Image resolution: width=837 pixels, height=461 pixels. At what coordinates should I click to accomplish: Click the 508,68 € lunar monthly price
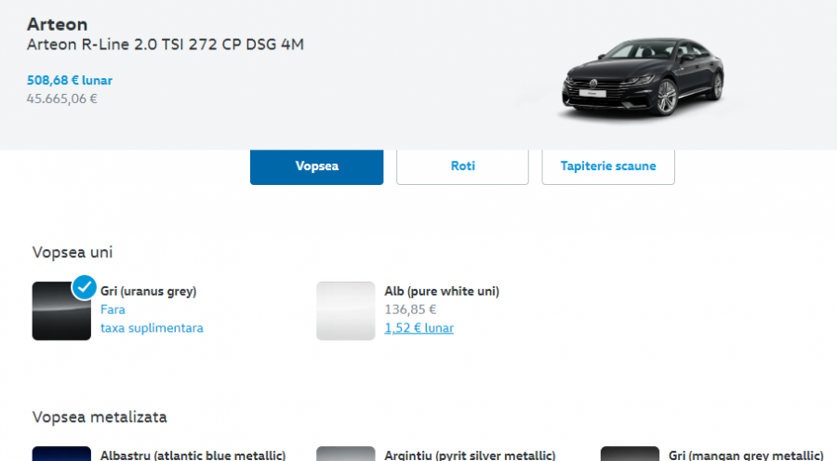coord(70,81)
